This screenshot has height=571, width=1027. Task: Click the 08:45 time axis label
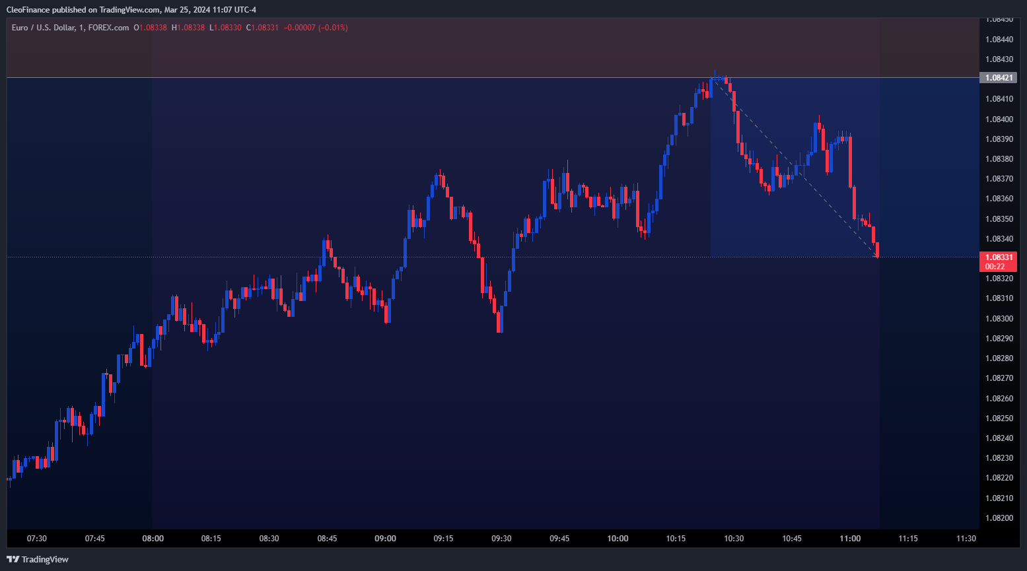328,539
